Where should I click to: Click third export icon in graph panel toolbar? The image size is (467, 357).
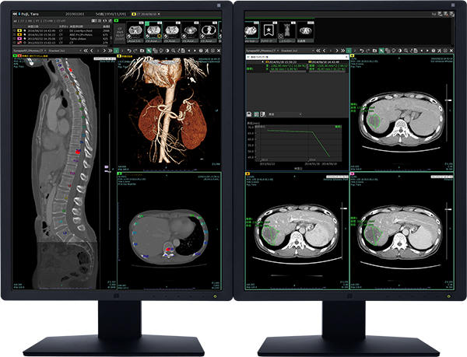[263, 114]
